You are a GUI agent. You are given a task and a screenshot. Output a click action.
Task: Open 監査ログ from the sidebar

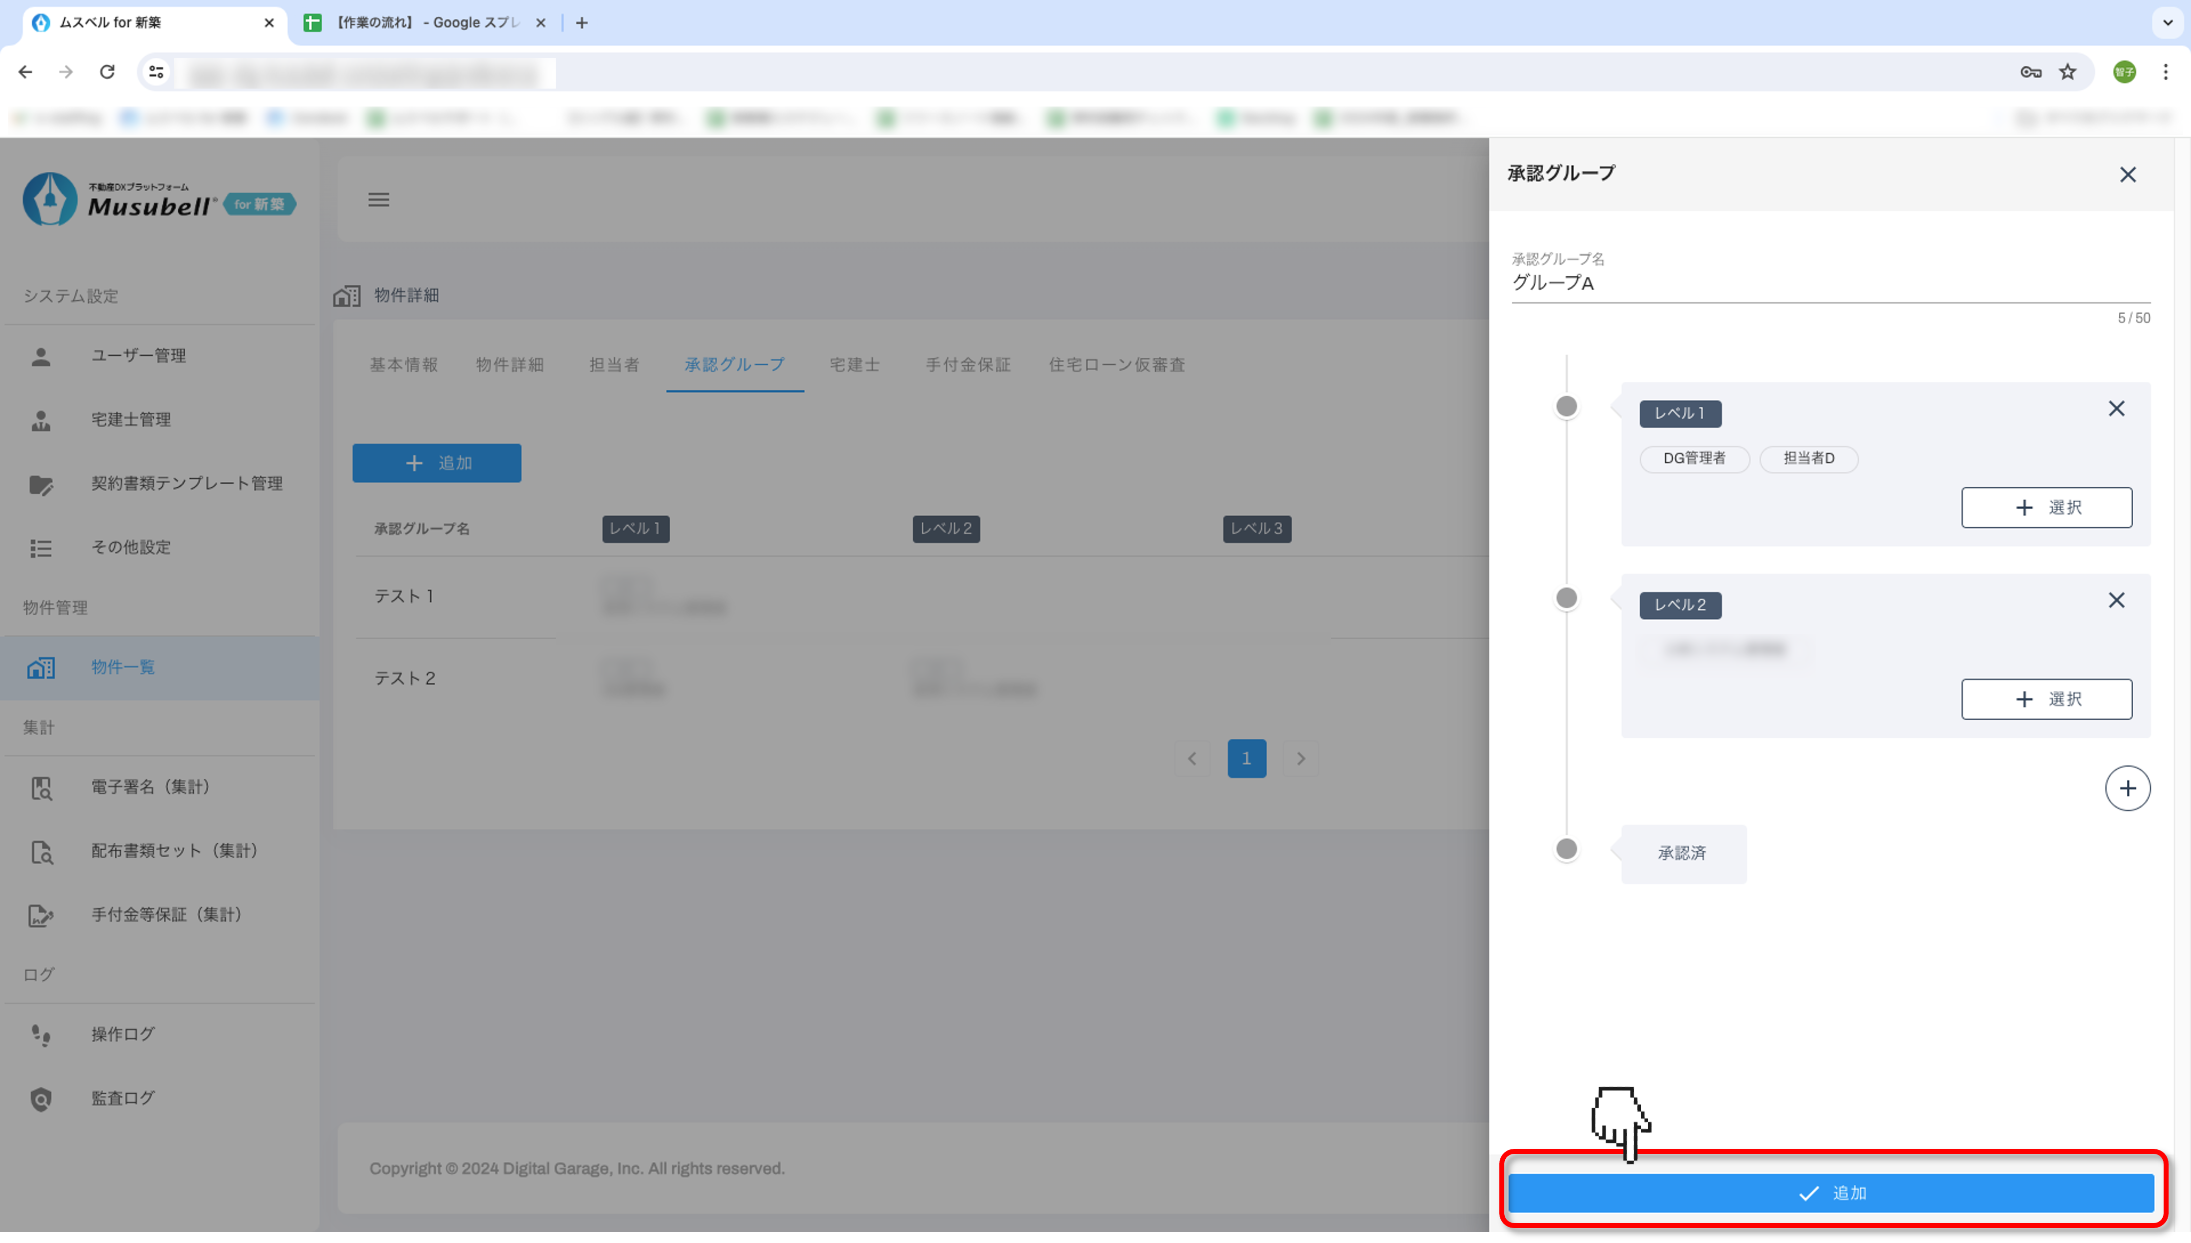click(x=123, y=1099)
